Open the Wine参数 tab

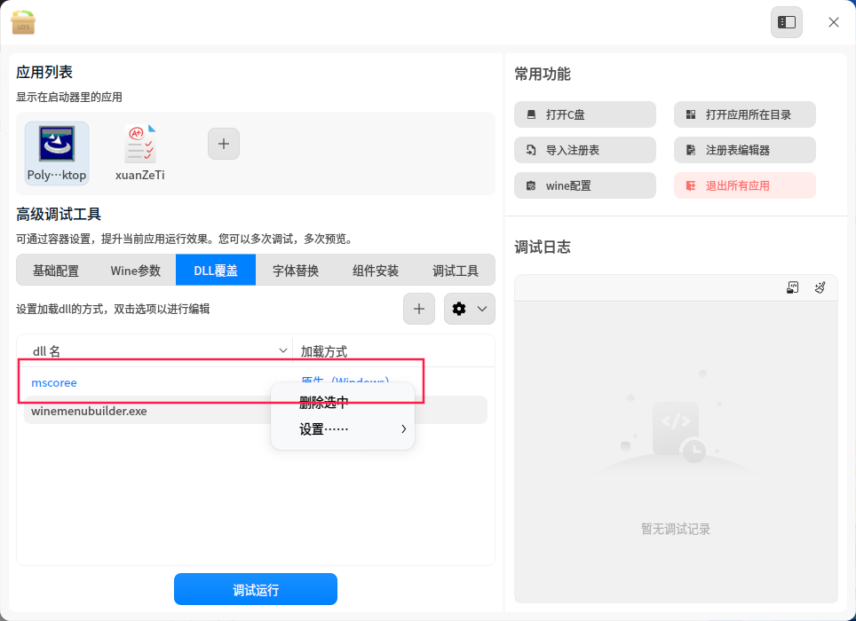coord(135,271)
